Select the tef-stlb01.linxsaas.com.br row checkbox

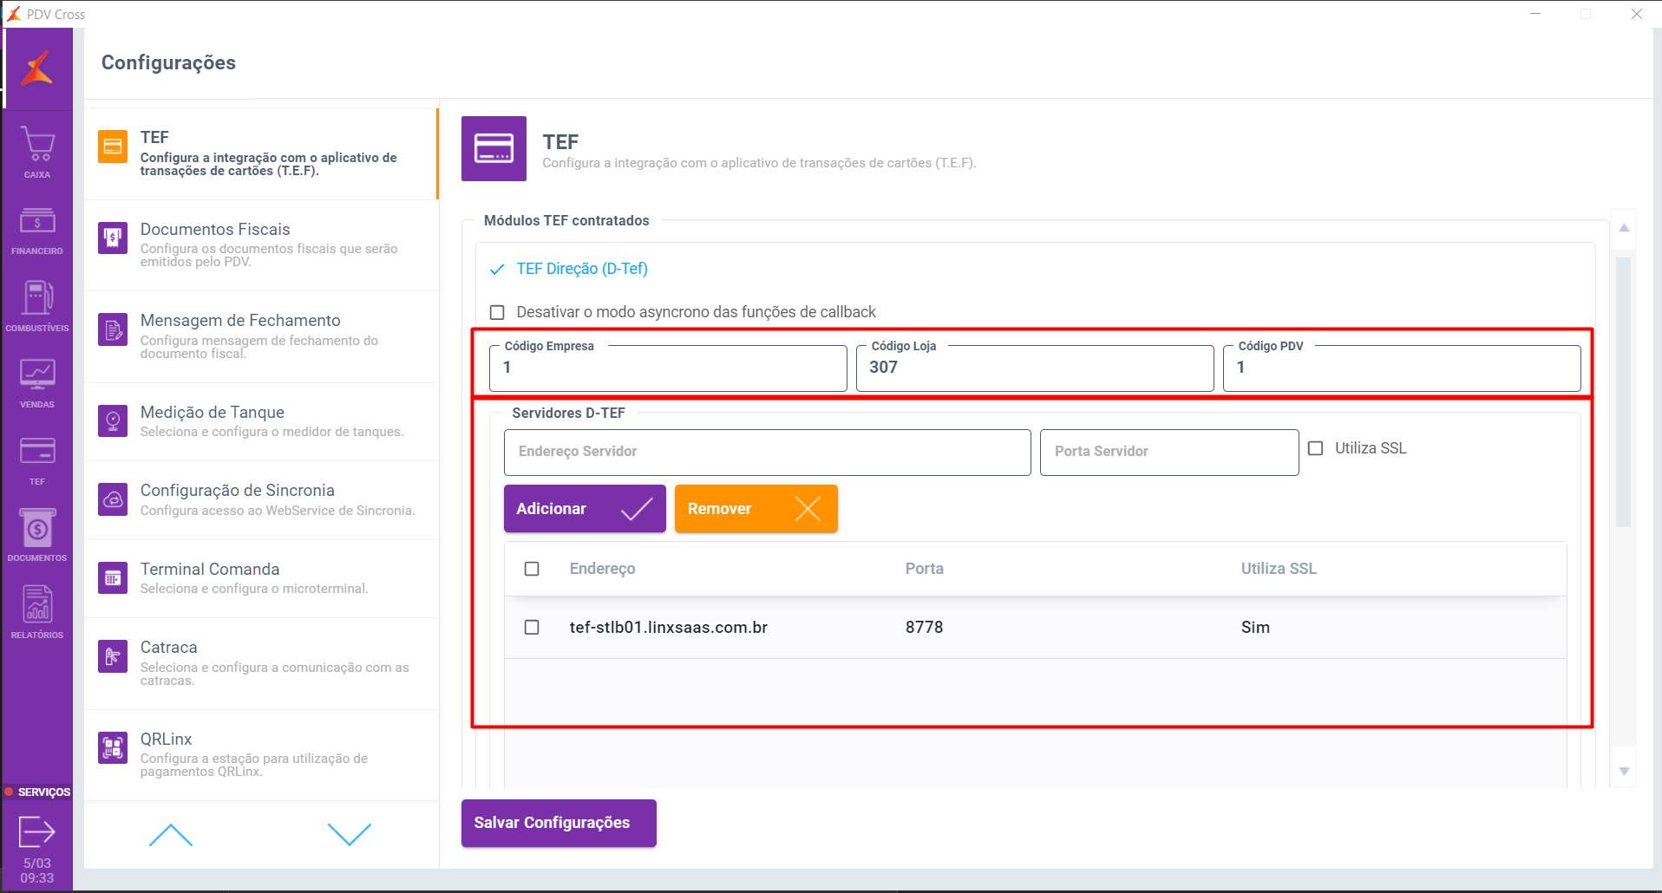point(532,627)
